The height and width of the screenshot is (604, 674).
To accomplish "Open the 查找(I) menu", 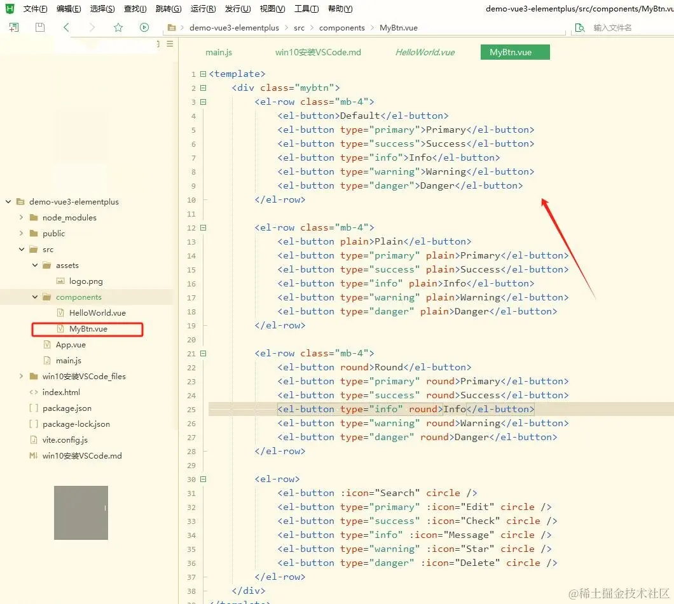I will pos(135,9).
